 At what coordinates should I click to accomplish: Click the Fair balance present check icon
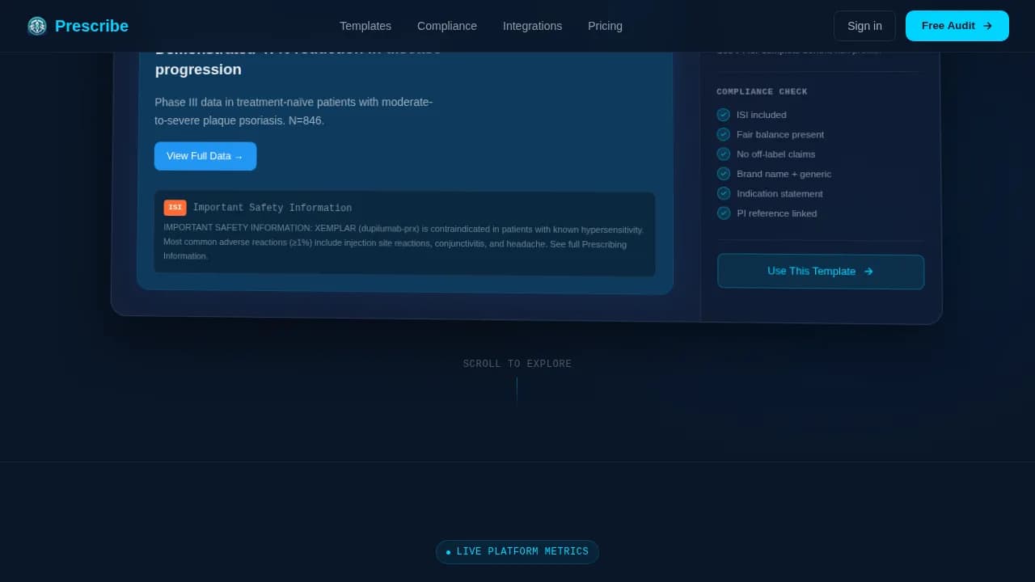pos(723,134)
